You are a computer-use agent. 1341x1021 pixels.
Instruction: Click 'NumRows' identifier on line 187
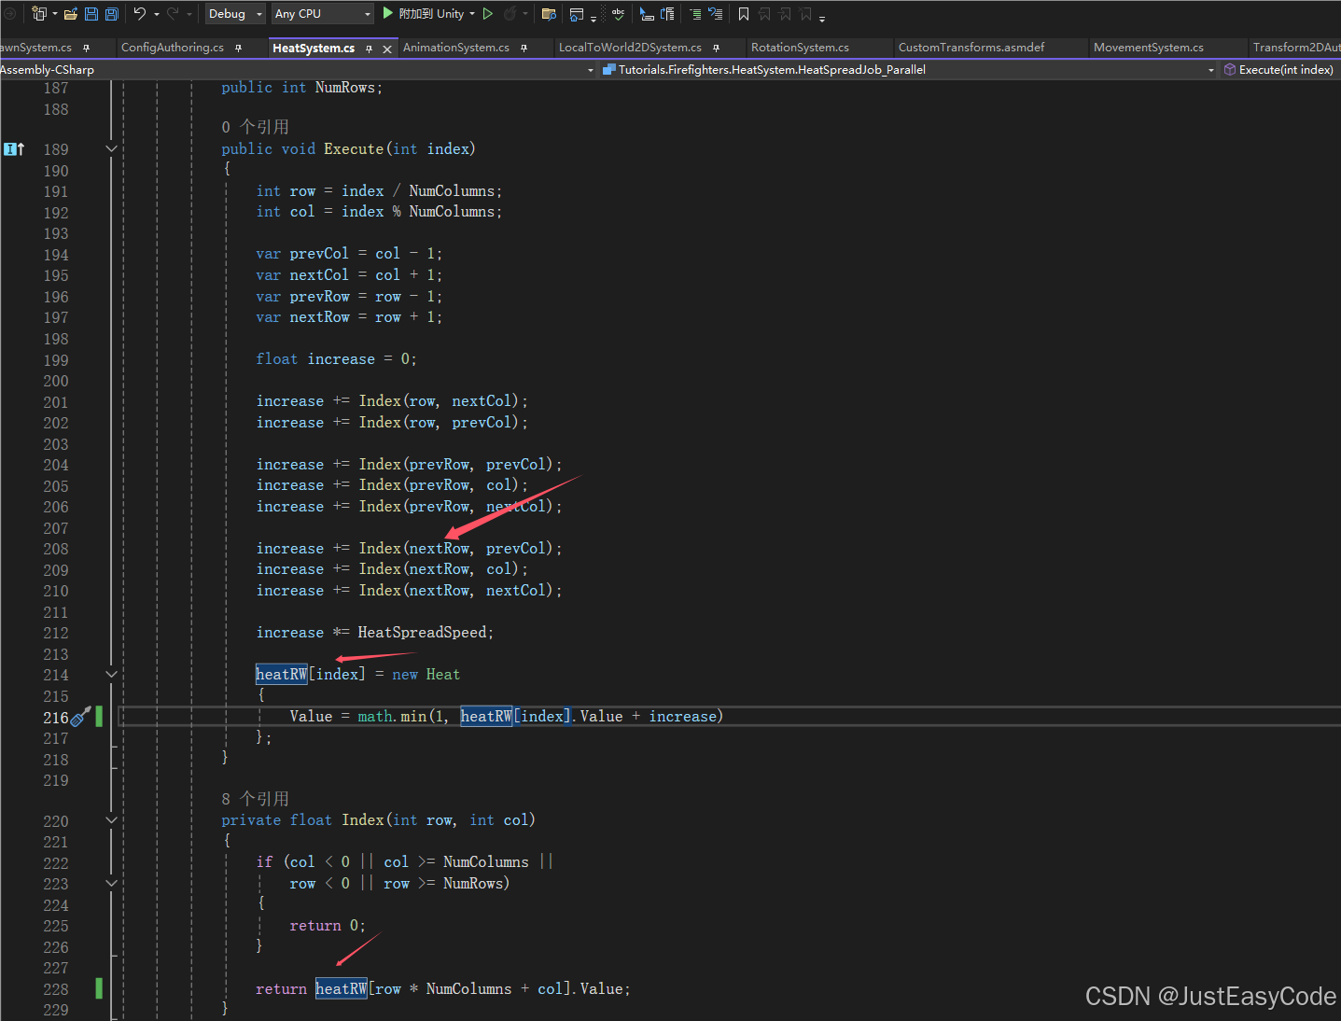(x=344, y=88)
